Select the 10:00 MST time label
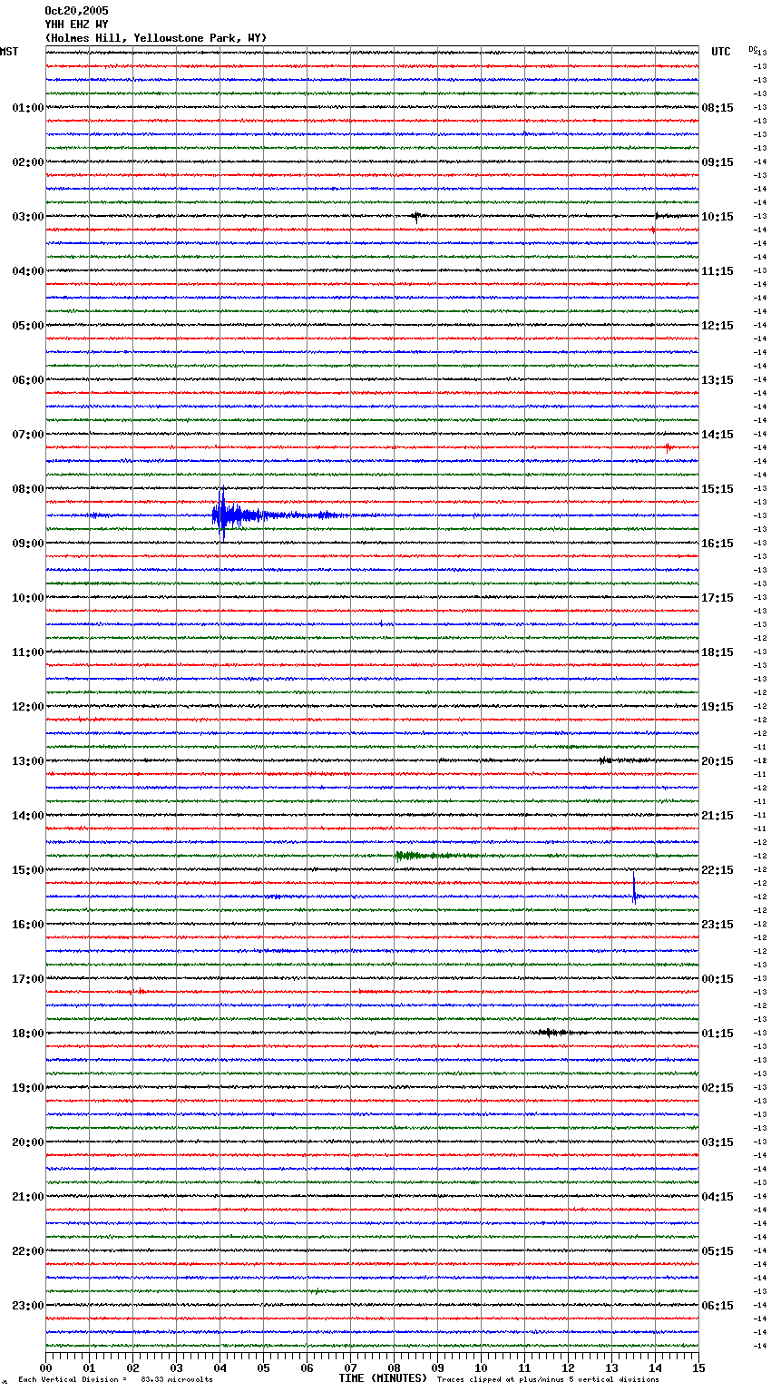Screen dimensions: 771x1392 point(28,598)
